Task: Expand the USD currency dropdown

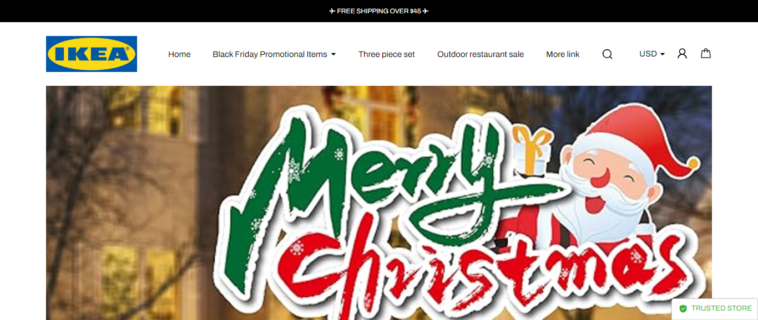Action: pyautogui.click(x=652, y=54)
